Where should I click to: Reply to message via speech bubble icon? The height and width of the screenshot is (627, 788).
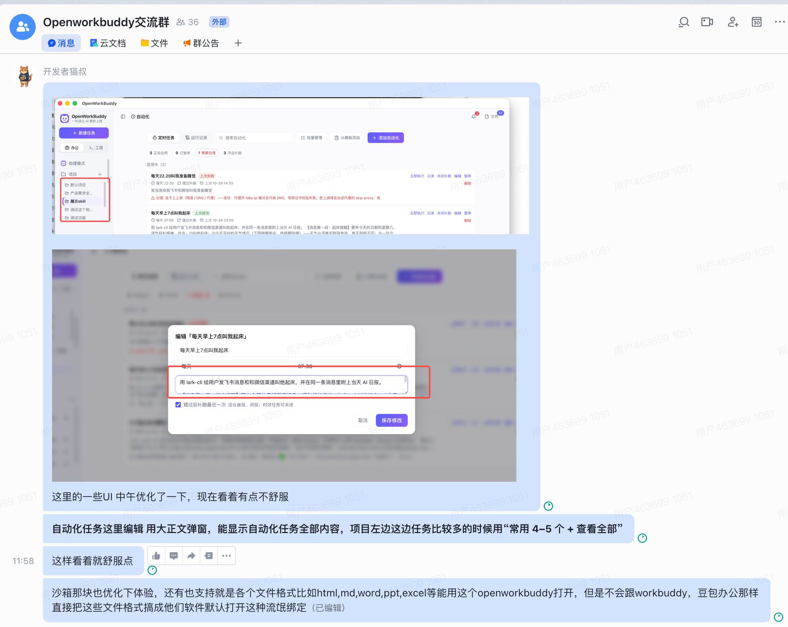click(174, 556)
